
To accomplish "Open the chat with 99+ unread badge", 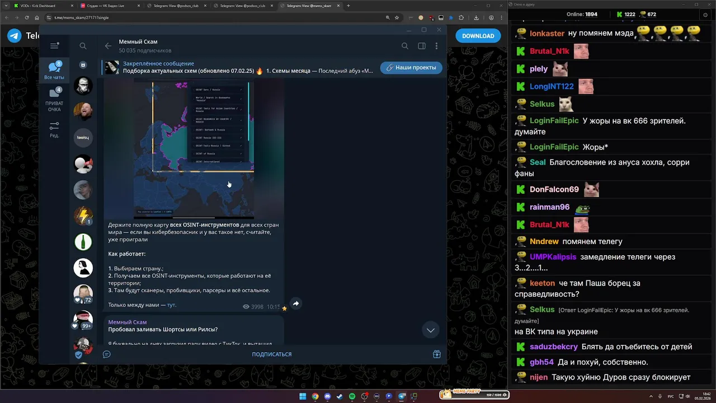I will (83, 320).
